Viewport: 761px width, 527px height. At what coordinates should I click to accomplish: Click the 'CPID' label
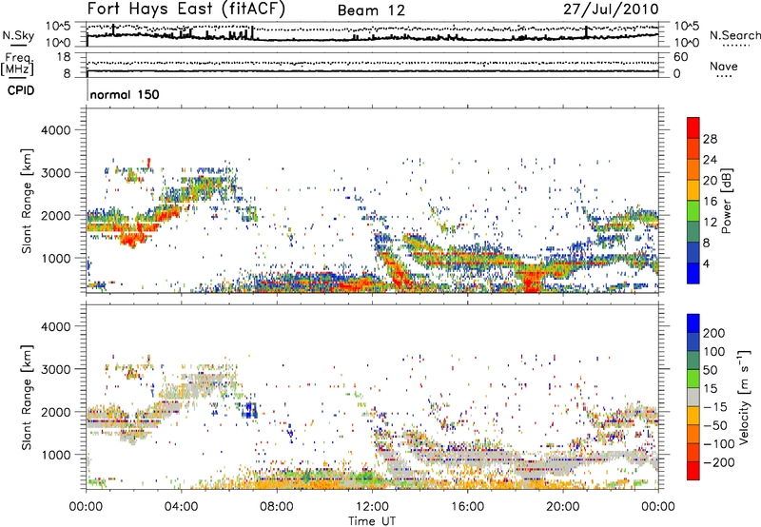pos(21,90)
